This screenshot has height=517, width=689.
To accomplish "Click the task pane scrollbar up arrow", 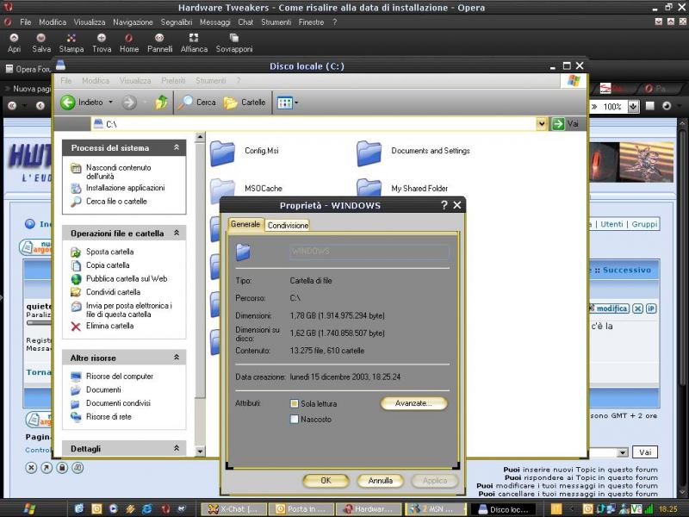I will [x=200, y=137].
